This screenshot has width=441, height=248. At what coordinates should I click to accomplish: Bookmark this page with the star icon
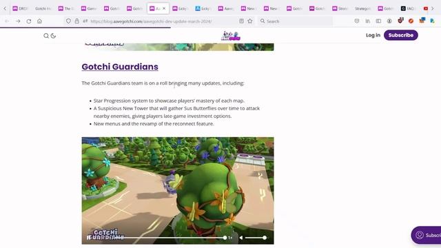click(x=250, y=21)
